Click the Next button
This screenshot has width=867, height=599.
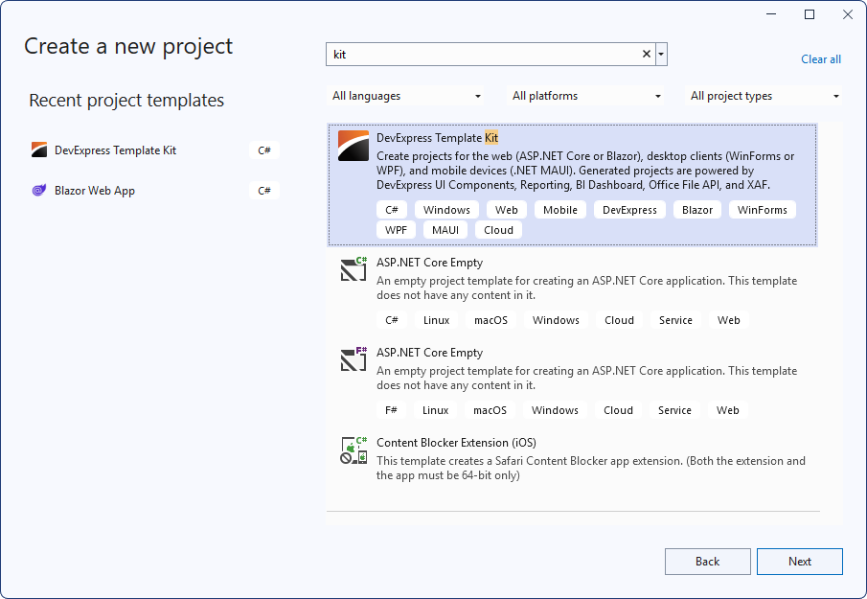(800, 562)
